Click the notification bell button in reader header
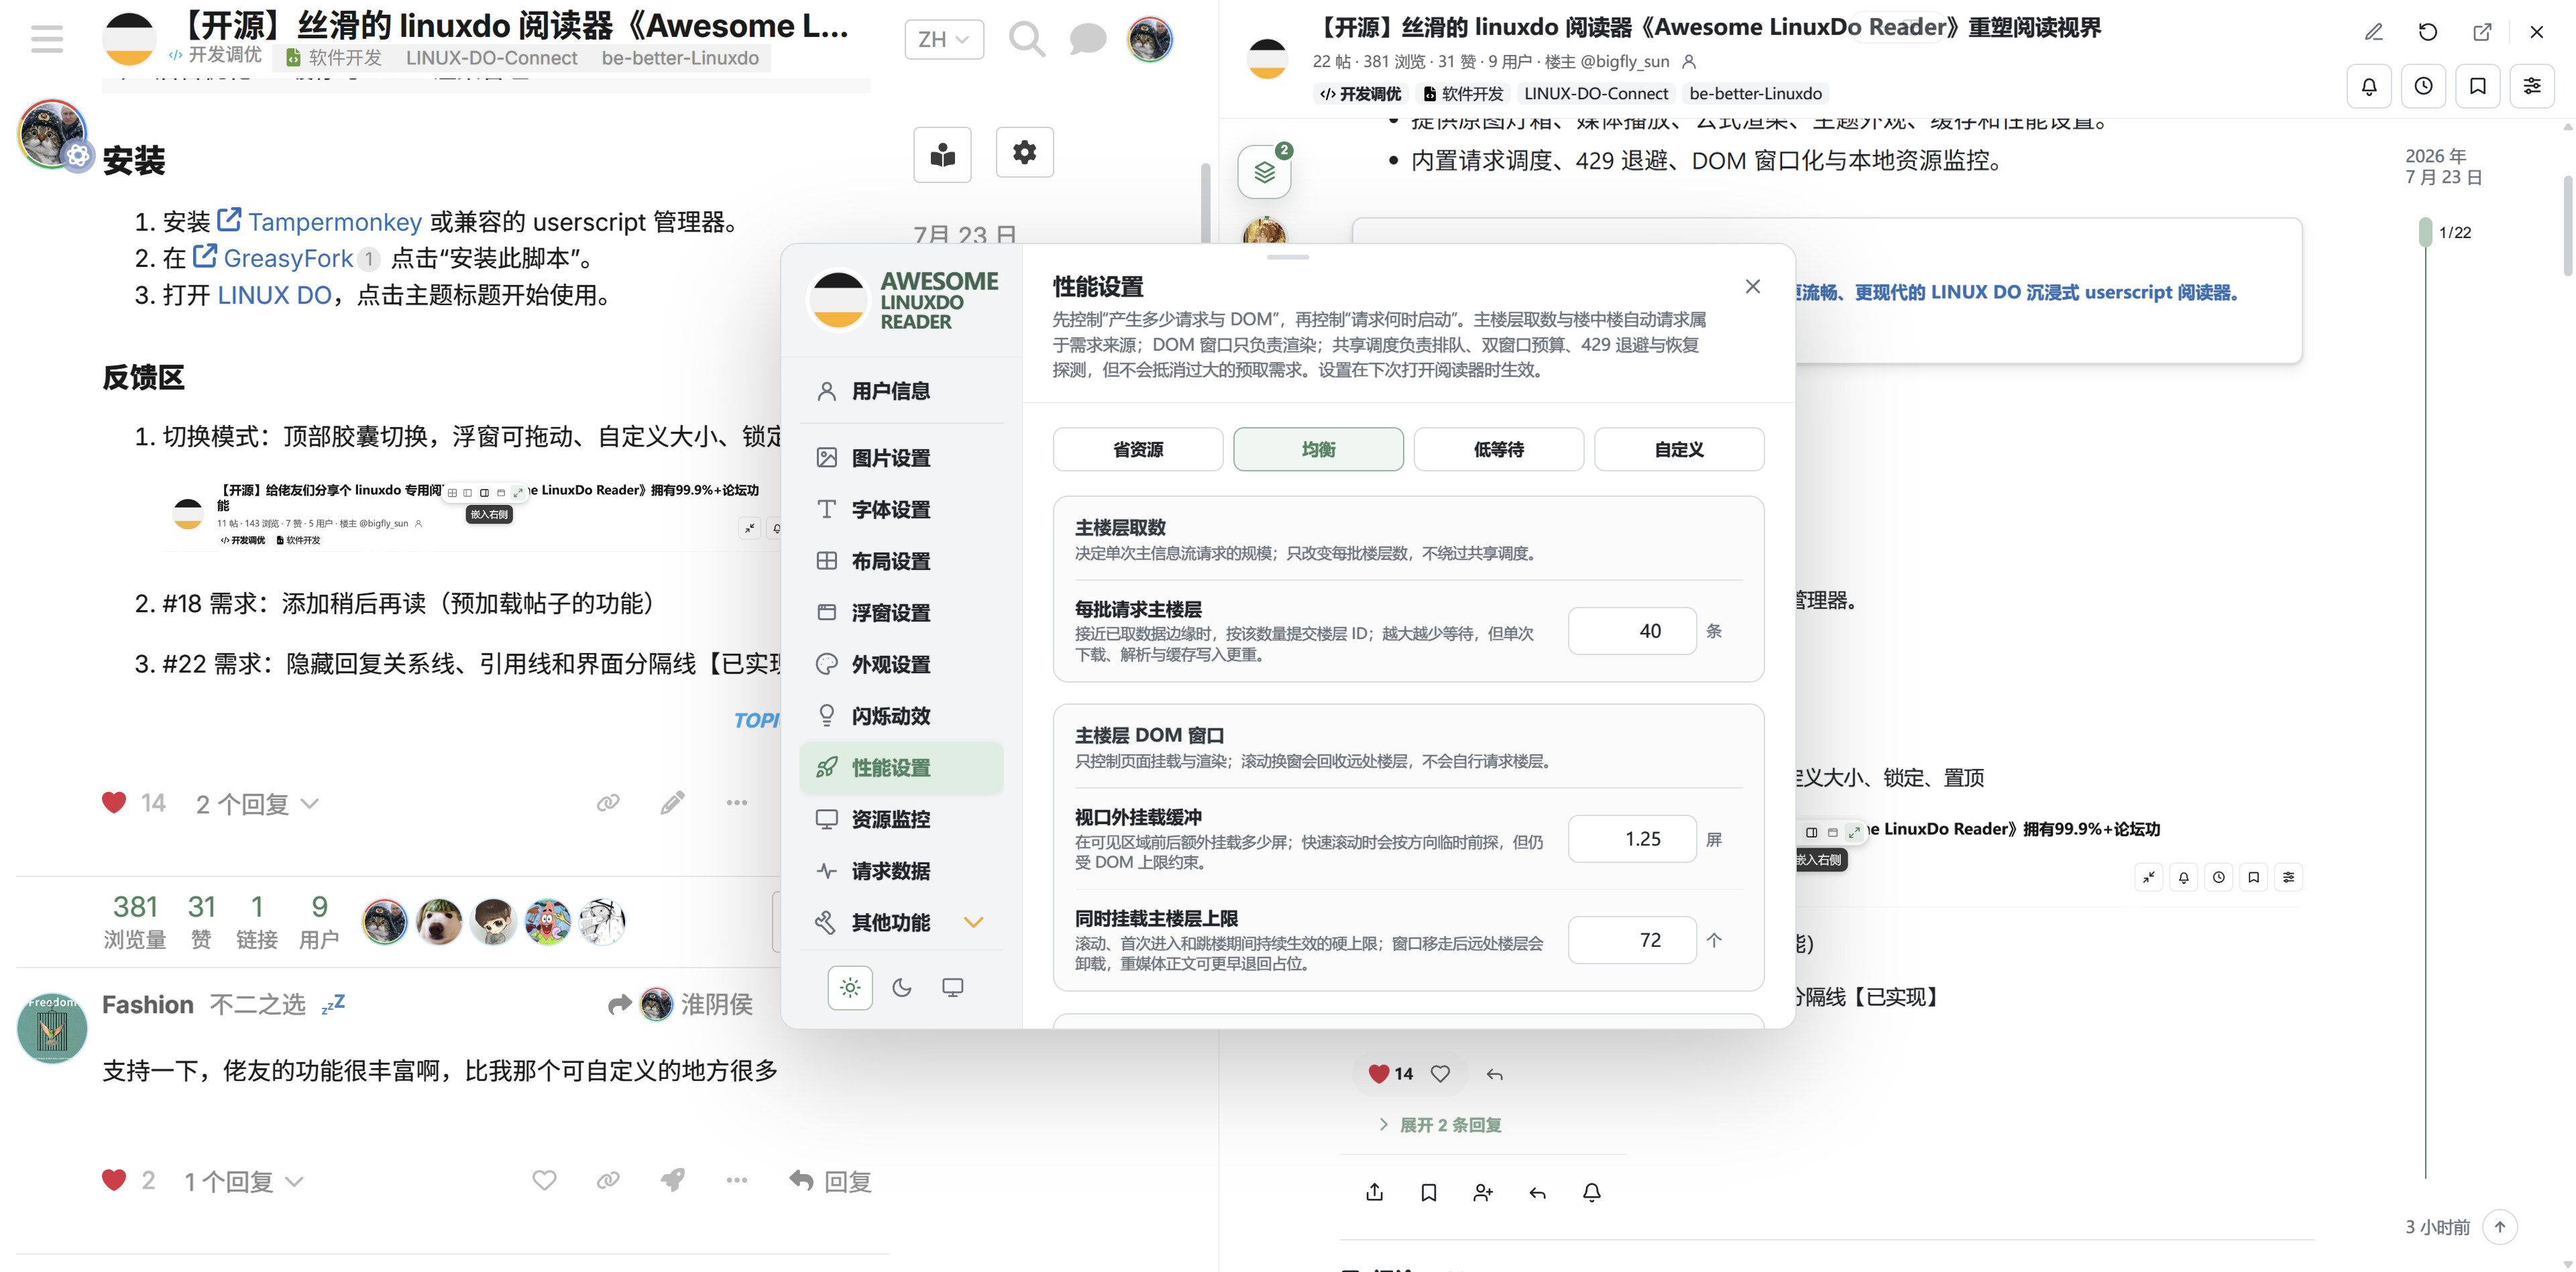The width and height of the screenshot is (2576, 1272). coord(2369,86)
